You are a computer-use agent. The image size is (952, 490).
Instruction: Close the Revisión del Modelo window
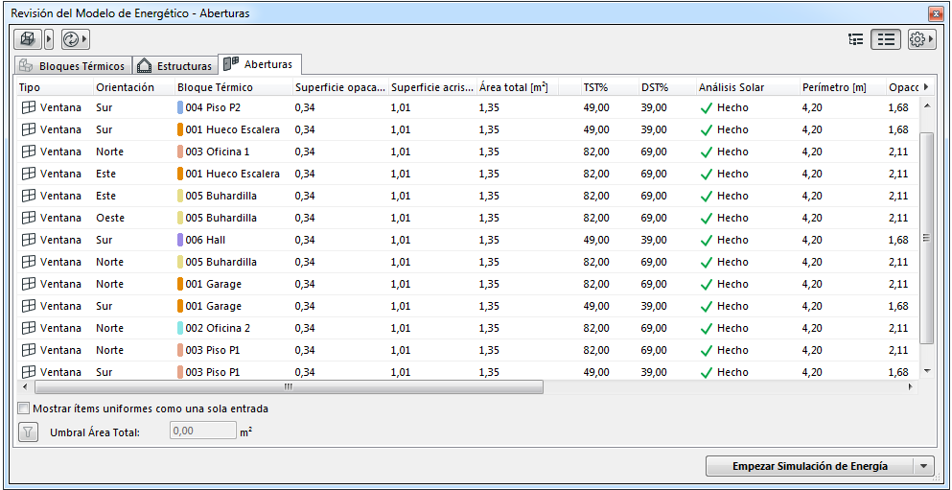[x=936, y=12]
